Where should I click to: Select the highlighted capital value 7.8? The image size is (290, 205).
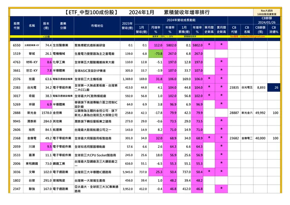click(46, 71)
